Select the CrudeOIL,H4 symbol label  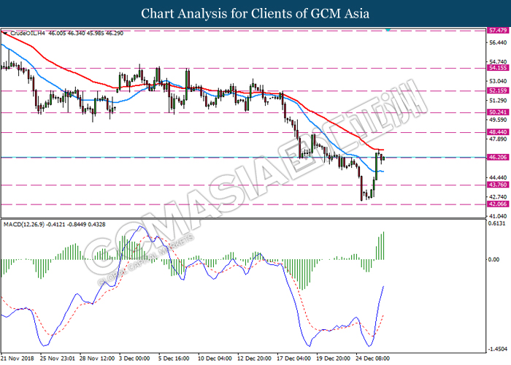click(x=28, y=34)
